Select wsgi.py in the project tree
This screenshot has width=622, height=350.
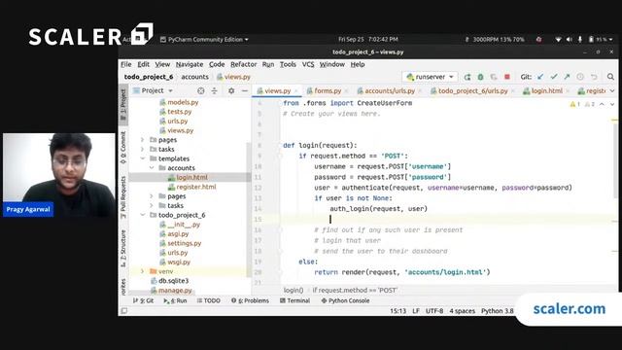(x=179, y=262)
